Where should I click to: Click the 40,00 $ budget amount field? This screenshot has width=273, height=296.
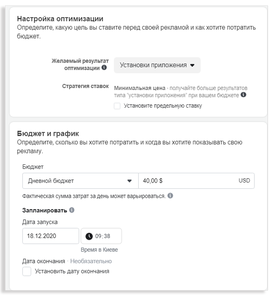pos(185,181)
